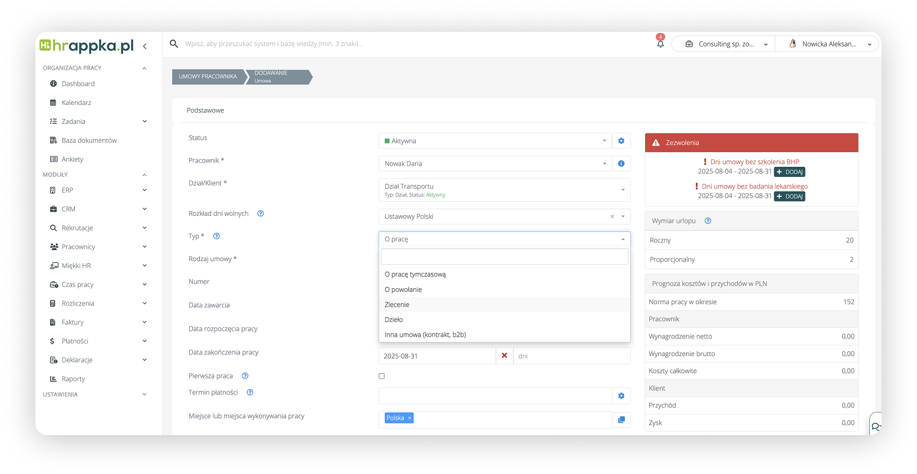Click the red X to clear end date
Image resolution: width=917 pixels, height=474 pixels.
[504, 356]
